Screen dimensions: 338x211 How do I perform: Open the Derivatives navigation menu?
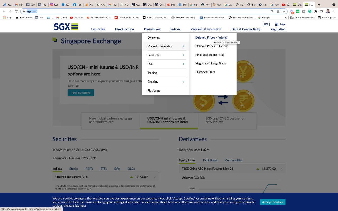152,29
